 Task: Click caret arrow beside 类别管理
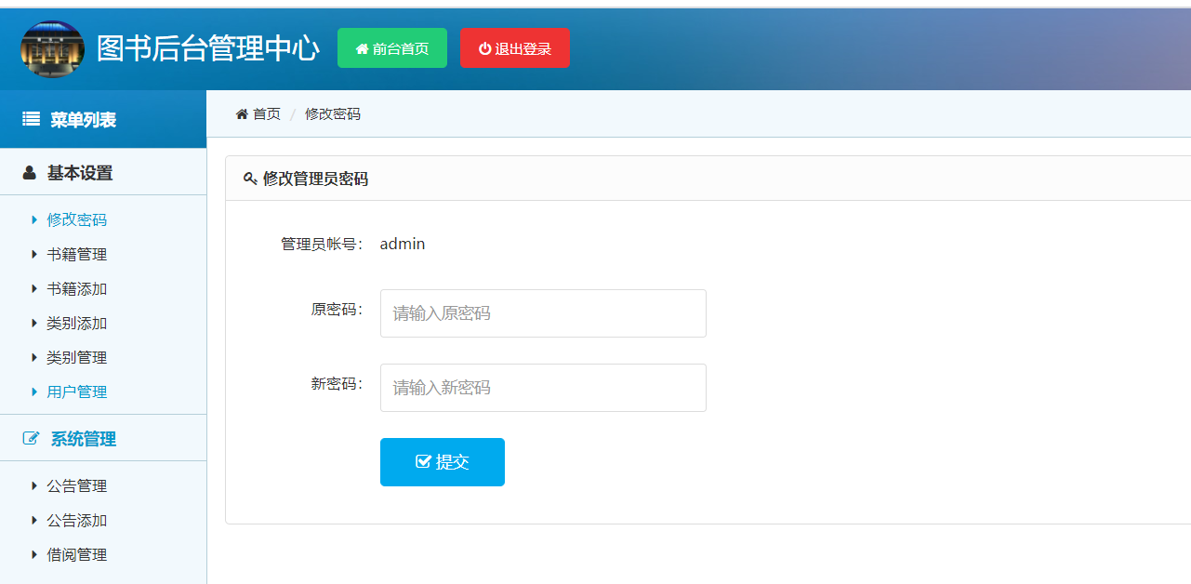(34, 358)
